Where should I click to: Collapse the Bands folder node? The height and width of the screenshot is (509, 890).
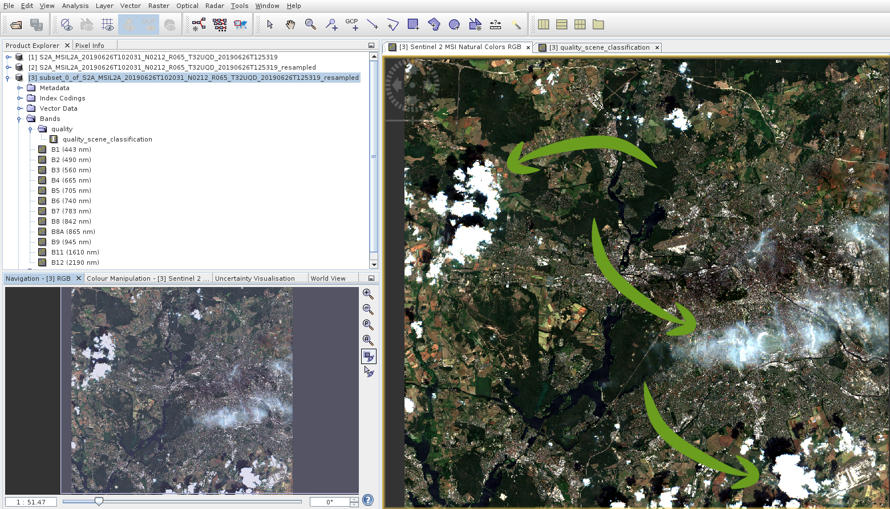(20, 119)
